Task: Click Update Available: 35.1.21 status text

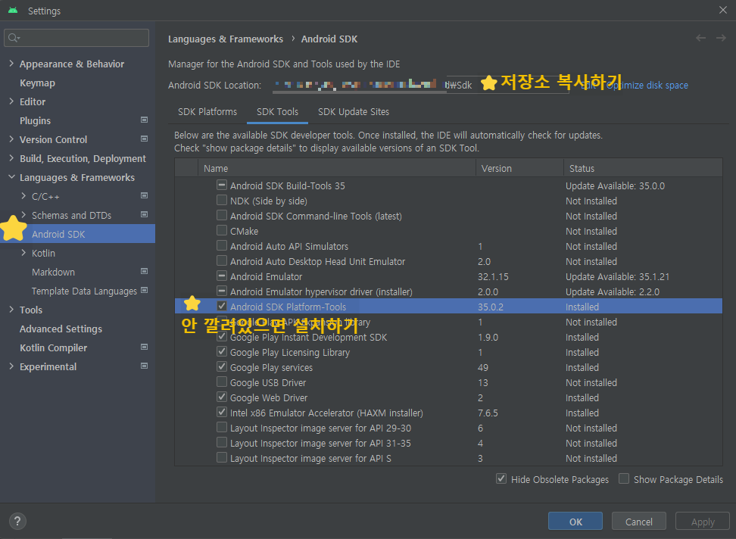Action: (617, 277)
